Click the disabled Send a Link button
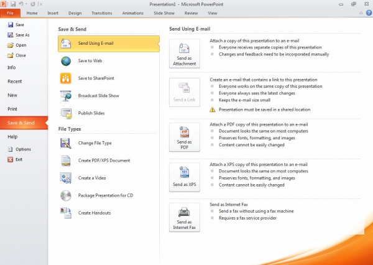This screenshot has width=373, height=265. coord(185,93)
